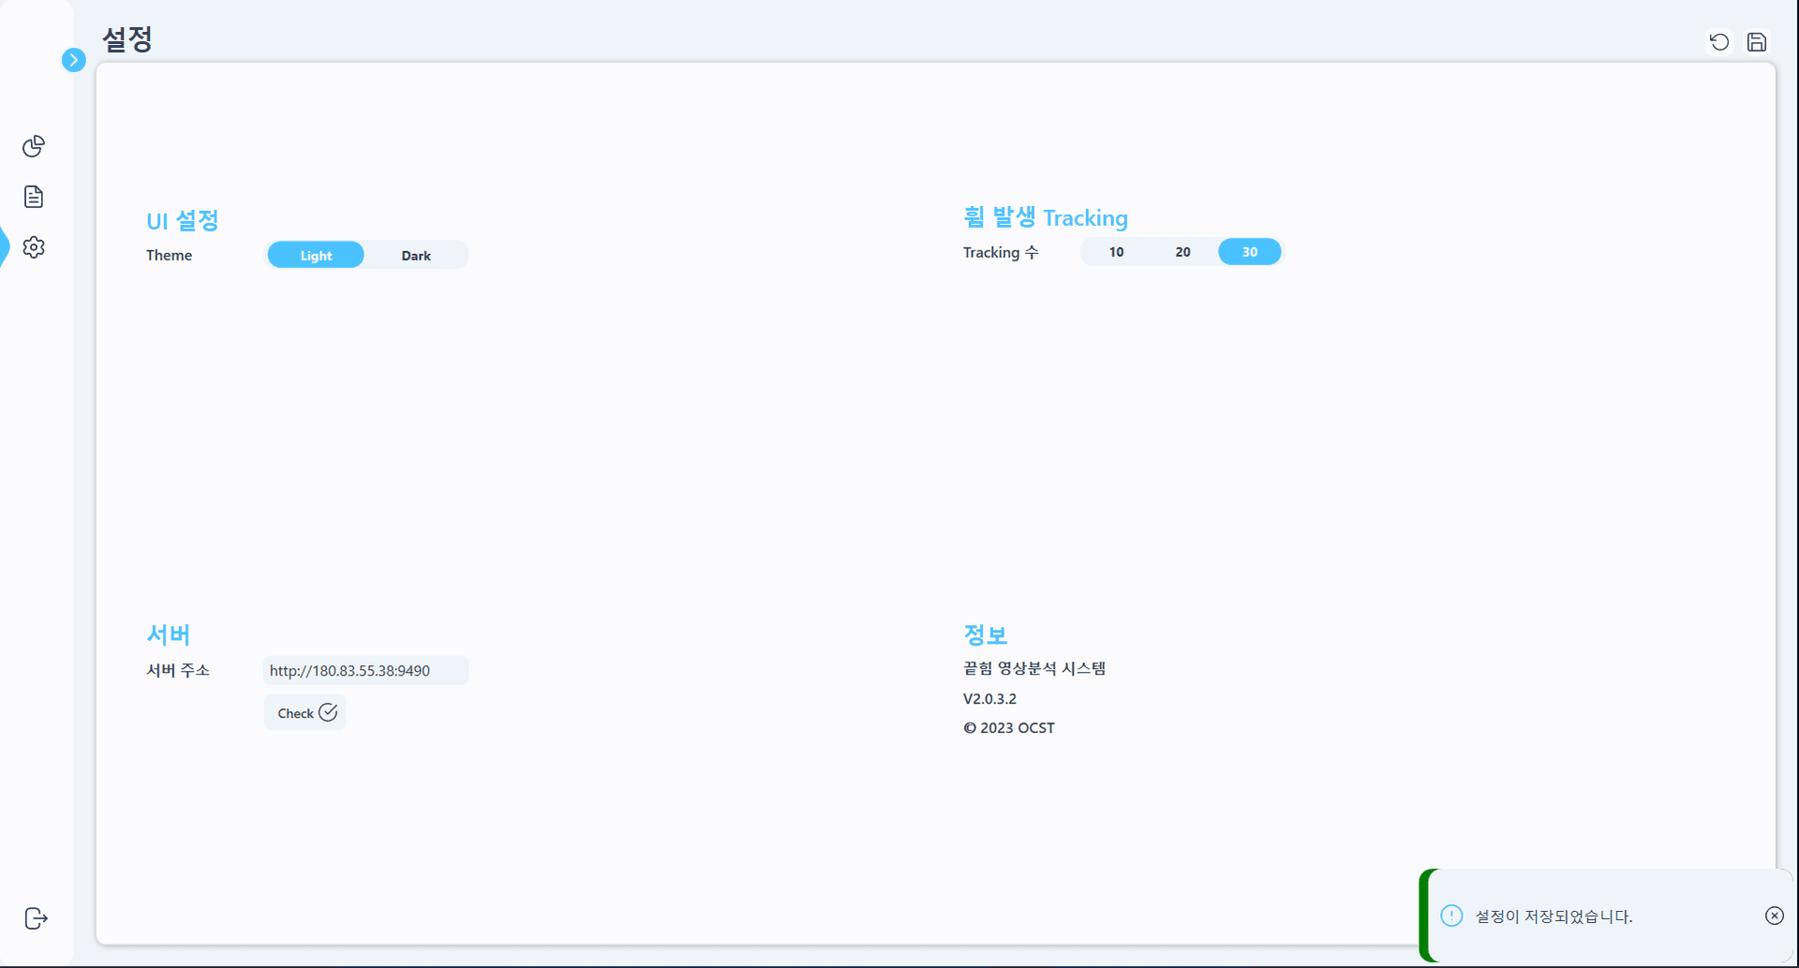Select the settings gear in sidebar

34,247
